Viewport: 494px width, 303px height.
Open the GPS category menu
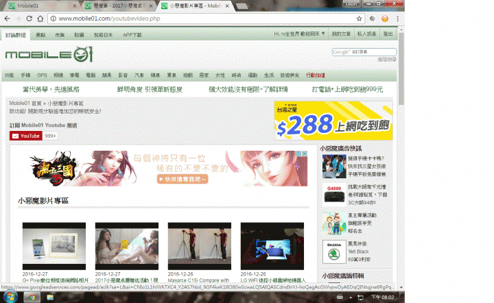point(42,75)
